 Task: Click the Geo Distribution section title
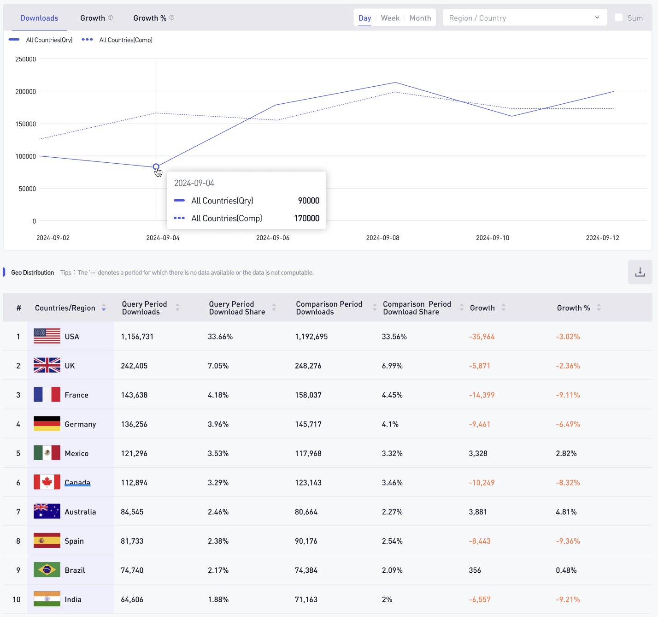(33, 273)
